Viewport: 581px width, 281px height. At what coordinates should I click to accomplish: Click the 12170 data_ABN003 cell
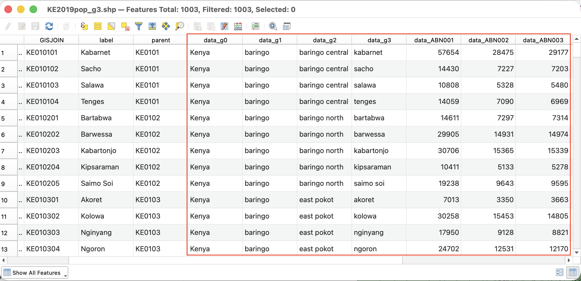click(x=543, y=249)
